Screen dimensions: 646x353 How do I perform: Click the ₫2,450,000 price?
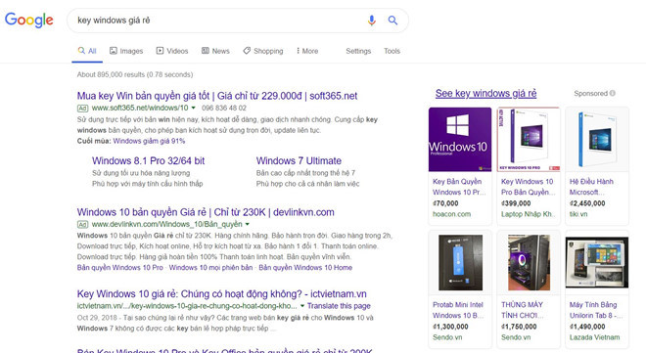click(587, 203)
